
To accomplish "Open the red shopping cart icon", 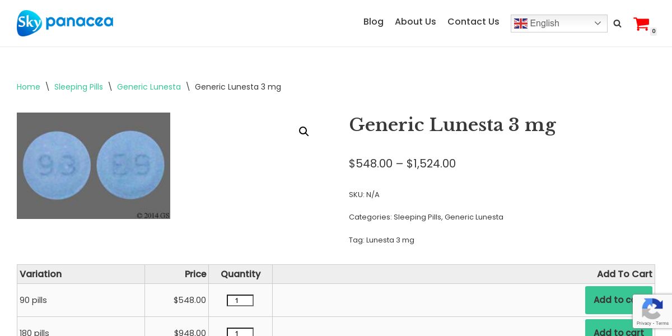I will (x=641, y=24).
